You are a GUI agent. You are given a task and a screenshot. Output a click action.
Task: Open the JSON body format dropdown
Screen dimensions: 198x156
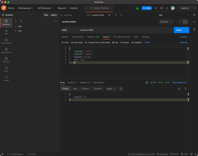pyautogui.click(x=149, y=43)
